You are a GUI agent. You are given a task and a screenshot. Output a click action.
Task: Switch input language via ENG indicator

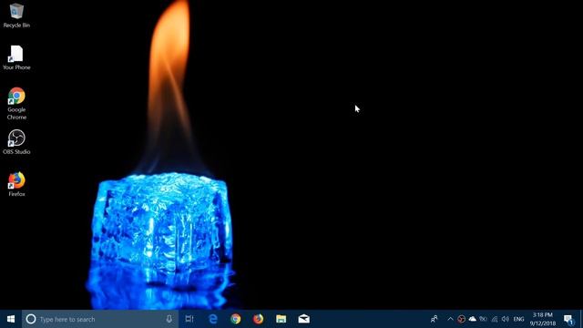pyautogui.click(x=518, y=319)
